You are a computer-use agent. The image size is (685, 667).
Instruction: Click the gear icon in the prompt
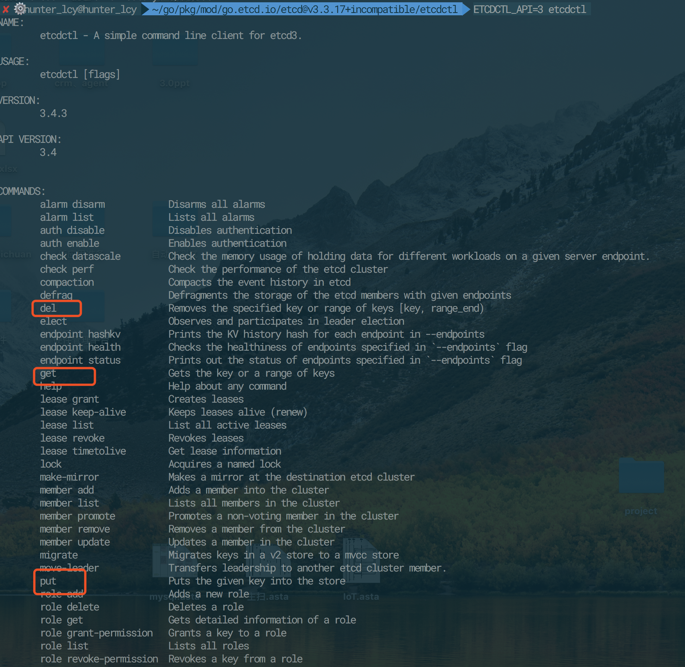pos(19,8)
